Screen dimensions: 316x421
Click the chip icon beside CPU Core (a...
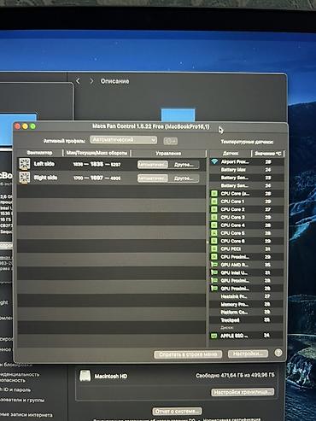click(x=214, y=194)
